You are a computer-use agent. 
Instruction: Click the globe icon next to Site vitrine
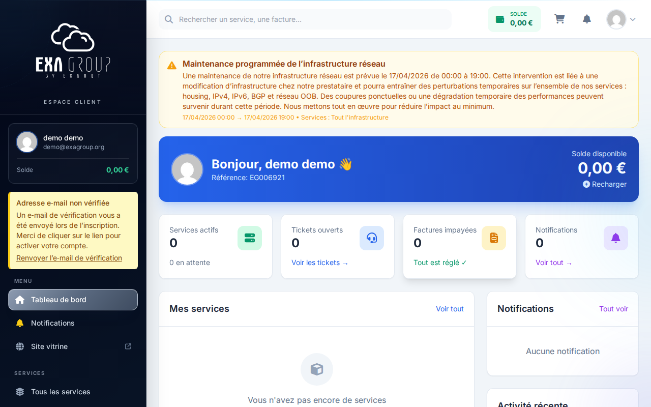[20, 346]
